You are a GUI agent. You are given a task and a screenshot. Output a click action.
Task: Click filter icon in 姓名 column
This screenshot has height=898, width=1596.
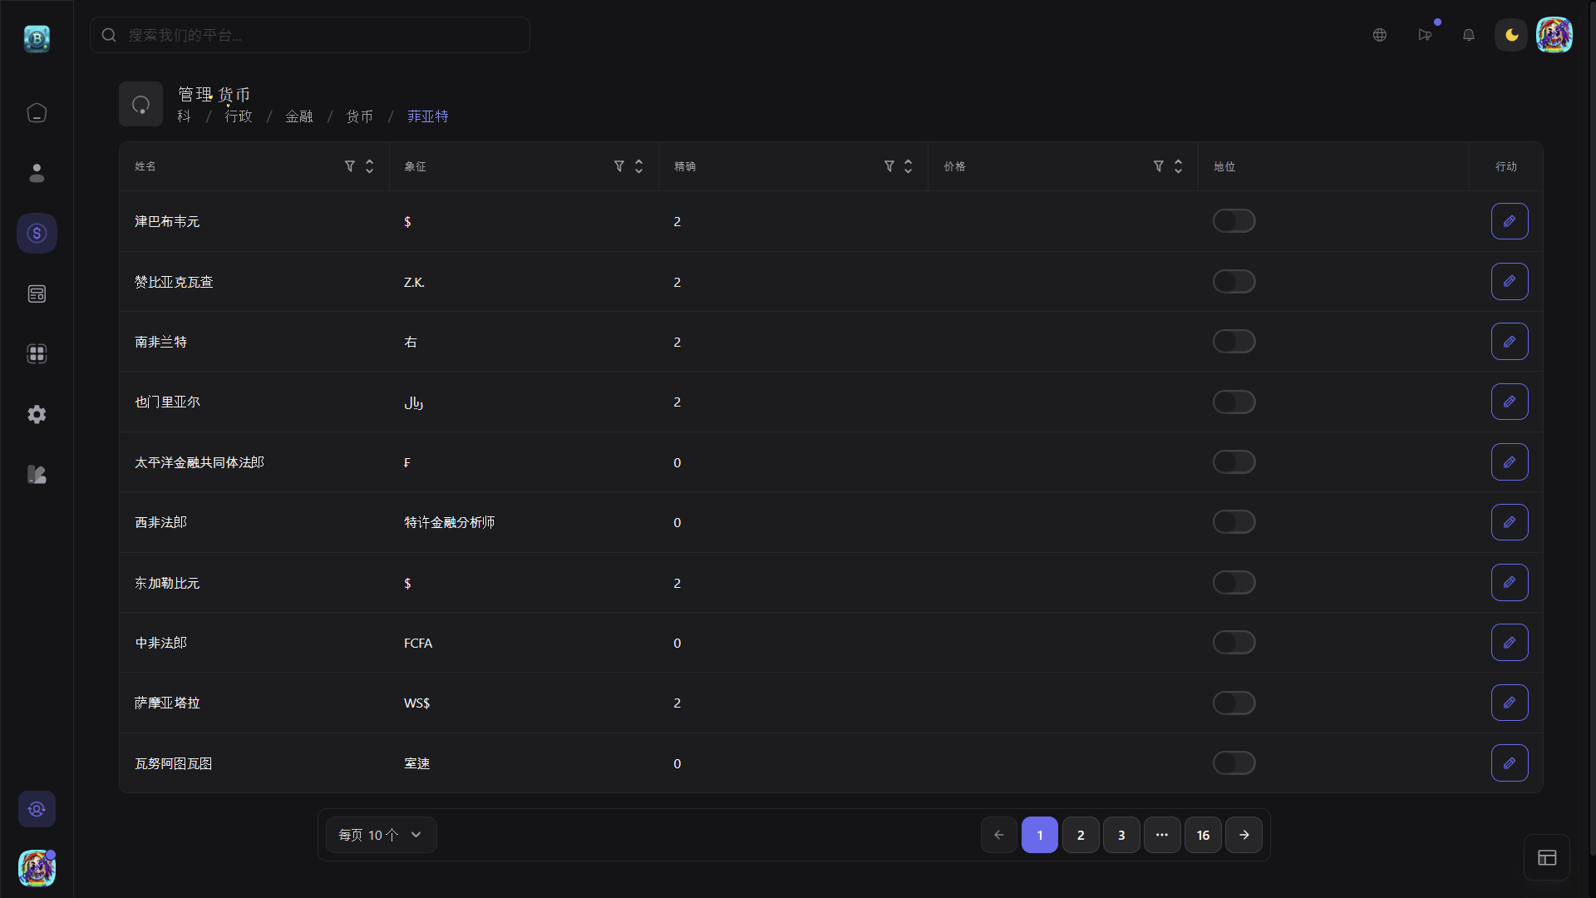(x=350, y=166)
